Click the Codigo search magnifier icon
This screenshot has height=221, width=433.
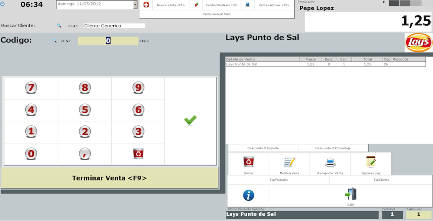(54, 41)
